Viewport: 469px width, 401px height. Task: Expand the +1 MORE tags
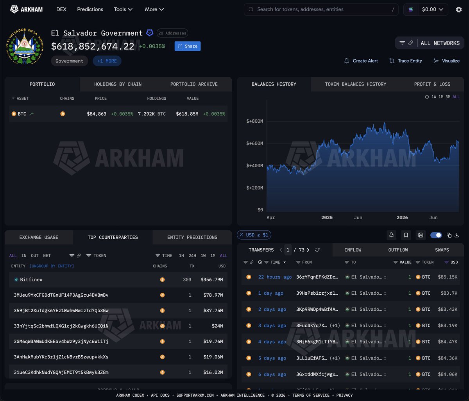(x=107, y=61)
